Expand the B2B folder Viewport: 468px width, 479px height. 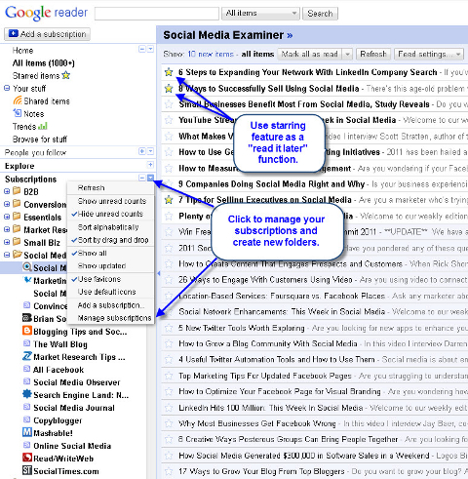coord(7,191)
